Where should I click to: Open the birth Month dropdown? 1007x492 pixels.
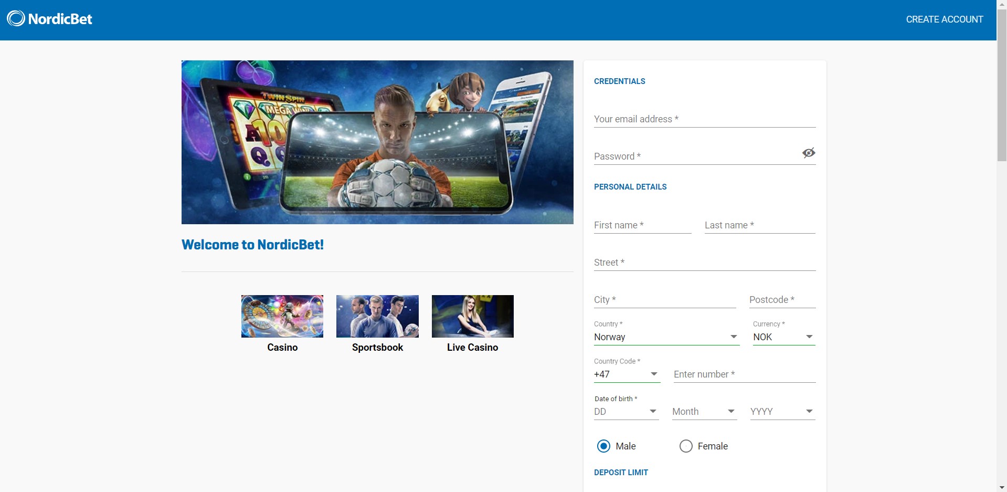click(704, 412)
